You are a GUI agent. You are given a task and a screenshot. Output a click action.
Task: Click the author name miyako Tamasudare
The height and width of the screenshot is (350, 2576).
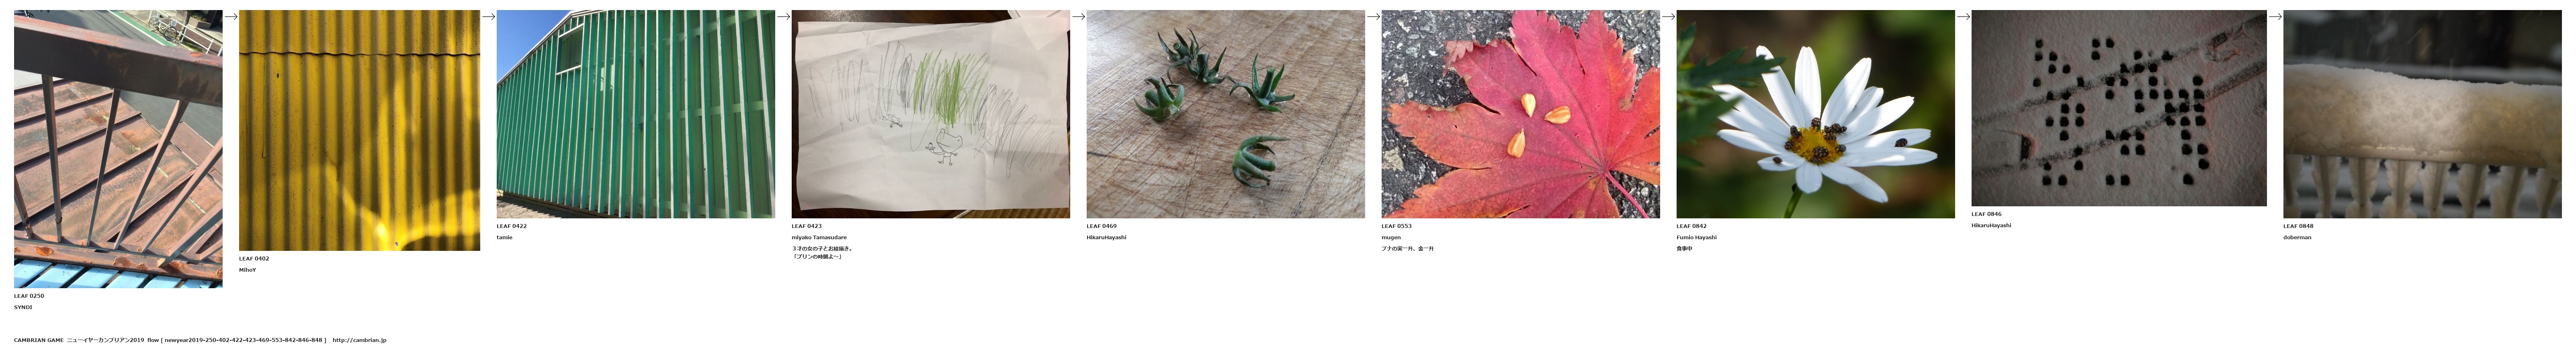click(x=819, y=237)
